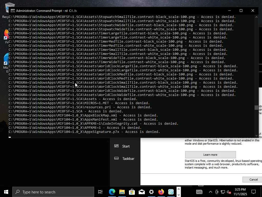Viewport: 262px width, 197px height.
Task: Click the StopwatchSmallTile contrast-black line
Action: [122, 17]
